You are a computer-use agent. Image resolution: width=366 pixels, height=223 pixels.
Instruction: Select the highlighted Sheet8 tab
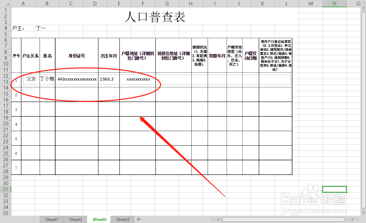[x=99, y=219]
